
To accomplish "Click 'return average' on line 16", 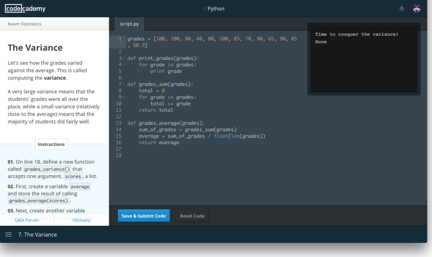I will tap(159, 143).
